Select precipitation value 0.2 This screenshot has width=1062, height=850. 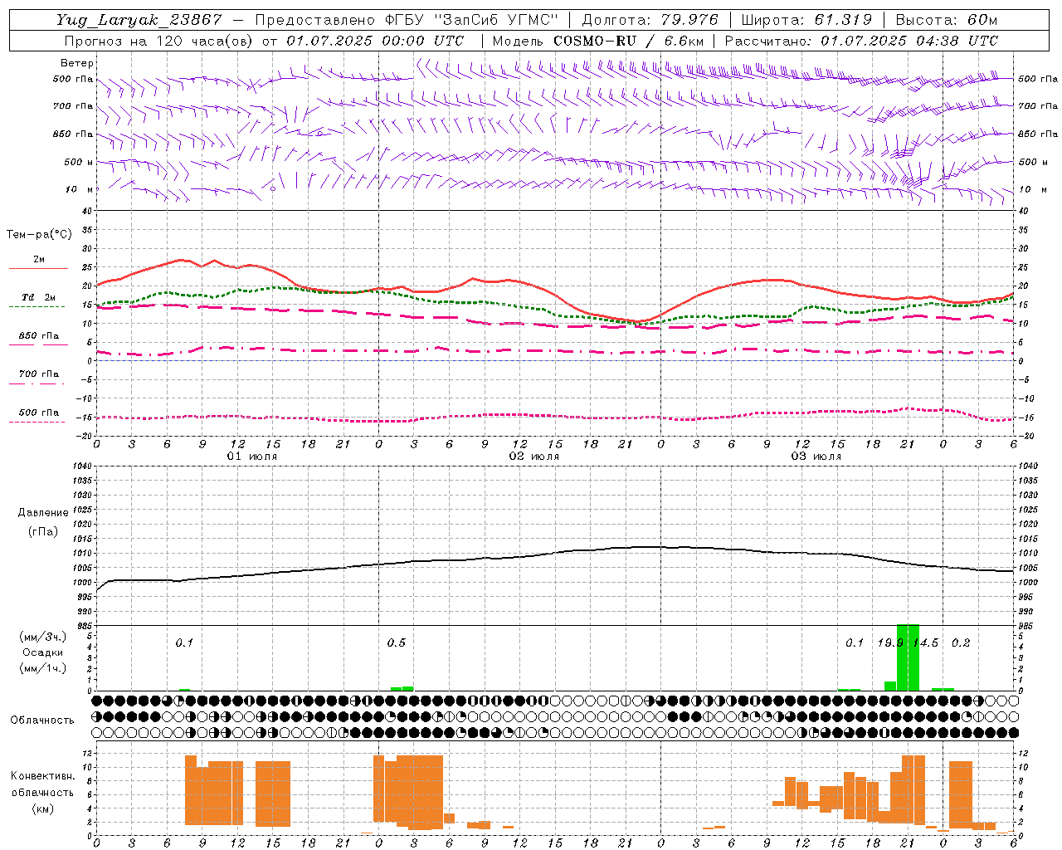[x=961, y=643]
